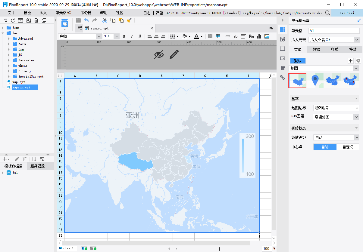
Task: Switch to the 数据 tab
Action: click(x=316, y=49)
